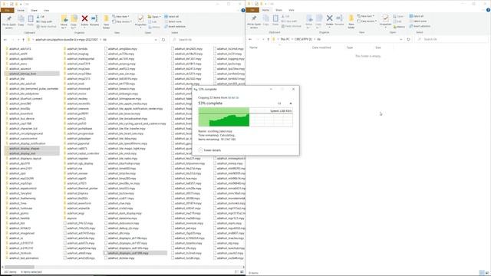491x276 pixels.
Task: Click This PC in right window breadcrumb
Action: 285,39
